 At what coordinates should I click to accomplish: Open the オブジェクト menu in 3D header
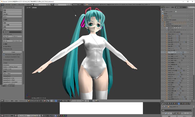23,101
